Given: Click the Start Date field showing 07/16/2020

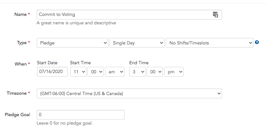Looking at the screenshot, I should tap(52, 72).
